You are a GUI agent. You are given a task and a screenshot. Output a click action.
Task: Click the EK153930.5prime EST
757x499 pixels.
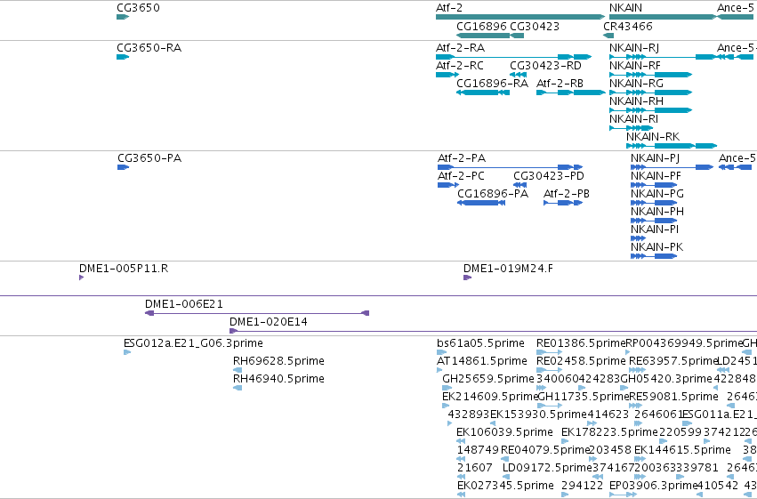(x=493, y=423)
